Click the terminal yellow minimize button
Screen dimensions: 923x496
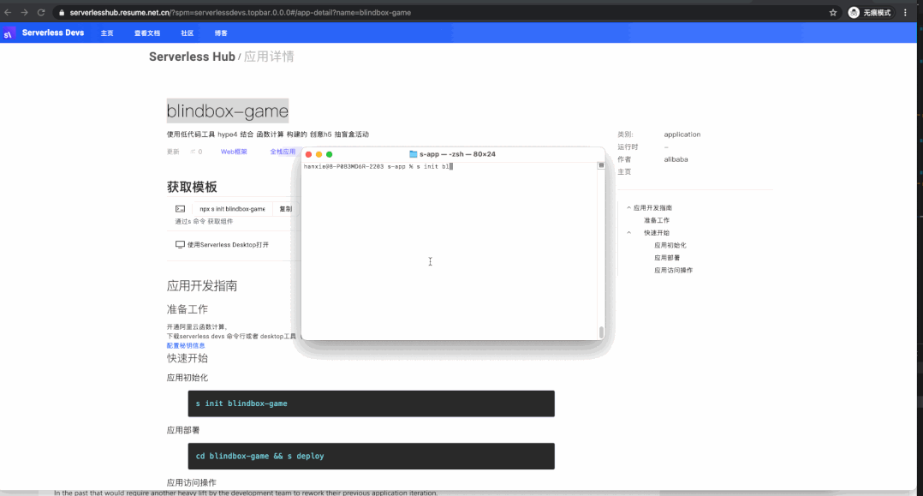coord(319,154)
